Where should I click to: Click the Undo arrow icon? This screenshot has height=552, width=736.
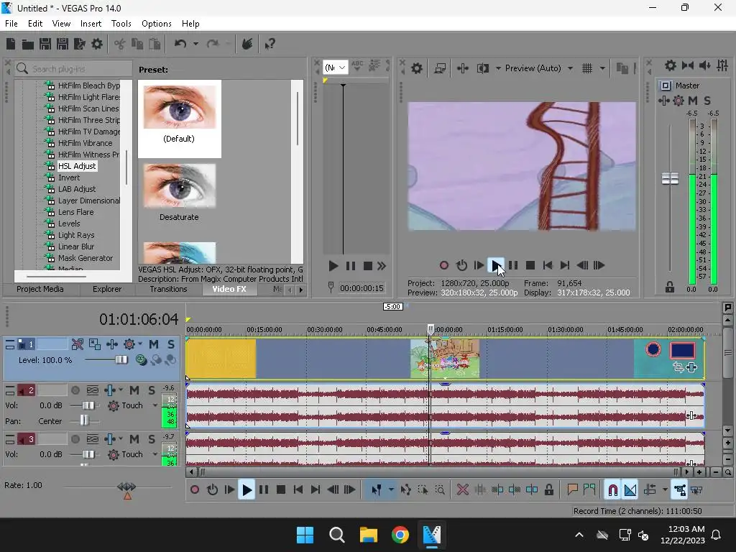[x=180, y=44]
